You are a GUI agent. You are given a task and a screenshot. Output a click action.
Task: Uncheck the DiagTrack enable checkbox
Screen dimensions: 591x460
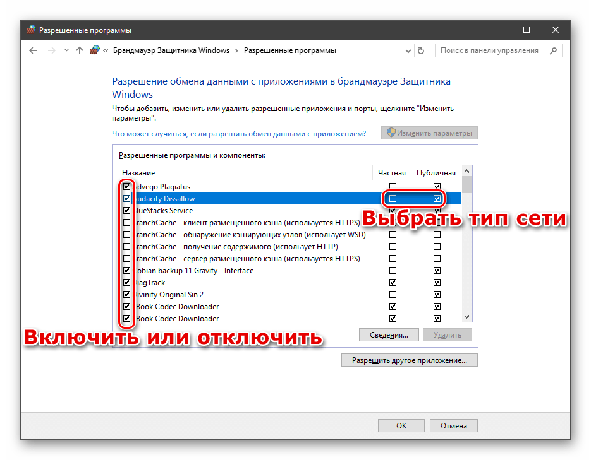click(127, 283)
